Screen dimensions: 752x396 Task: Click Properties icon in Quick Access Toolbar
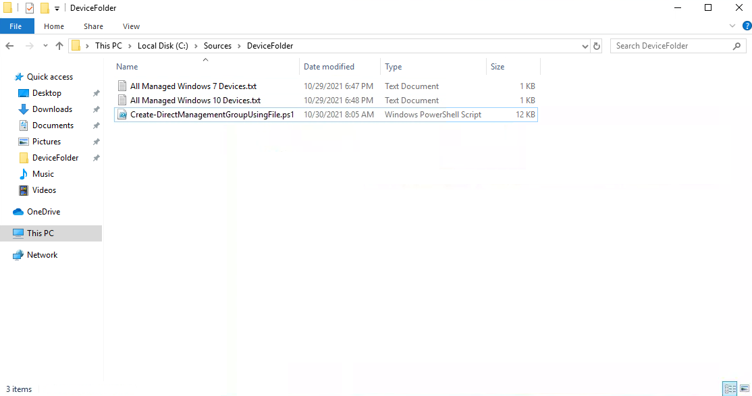[x=29, y=8]
